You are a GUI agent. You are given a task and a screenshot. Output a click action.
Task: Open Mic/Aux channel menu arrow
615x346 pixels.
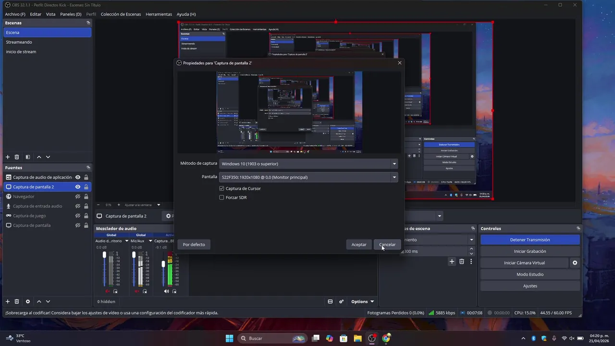[x=150, y=241]
